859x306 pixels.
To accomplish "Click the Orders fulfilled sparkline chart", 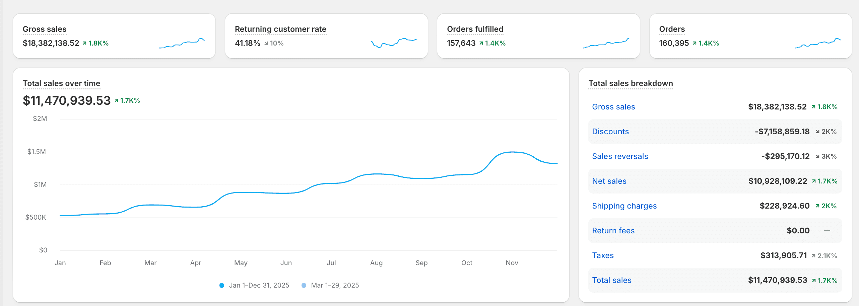I will pyautogui.click(x=606, y=43).
